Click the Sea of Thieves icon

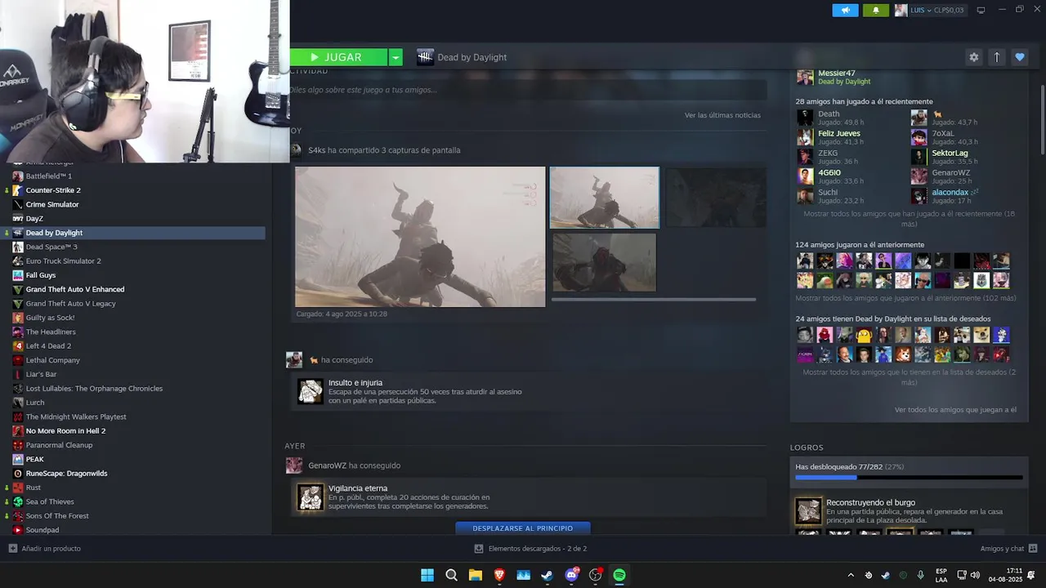pyautogui.click(x=18, y=501)
